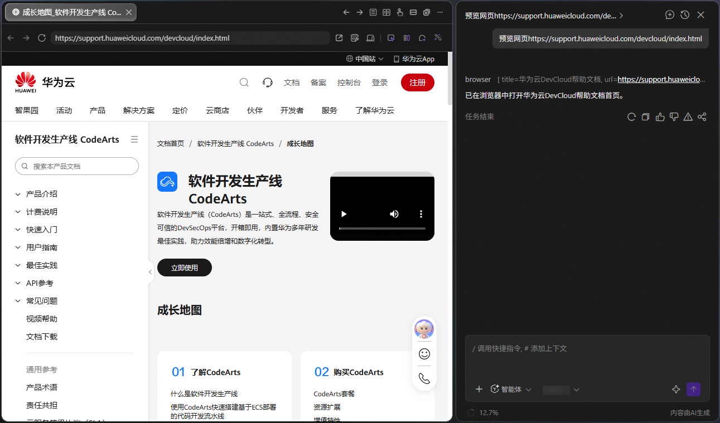Screen dimensions: 720x423
Task: Open 产品术语 in sidebar
Action: pos(42,387)
